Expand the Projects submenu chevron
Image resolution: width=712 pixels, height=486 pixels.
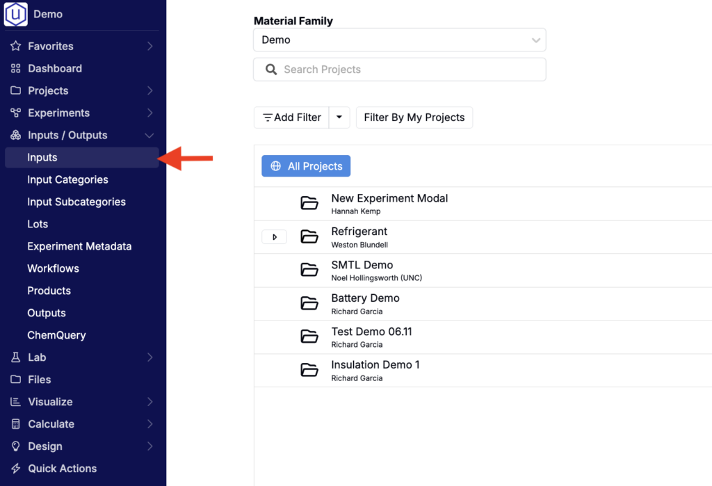tap(149, 91)
